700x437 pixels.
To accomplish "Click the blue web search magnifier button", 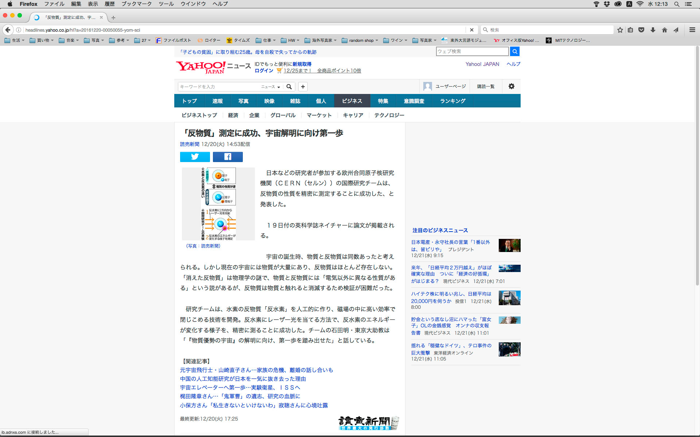I will [x=514, y=51].
